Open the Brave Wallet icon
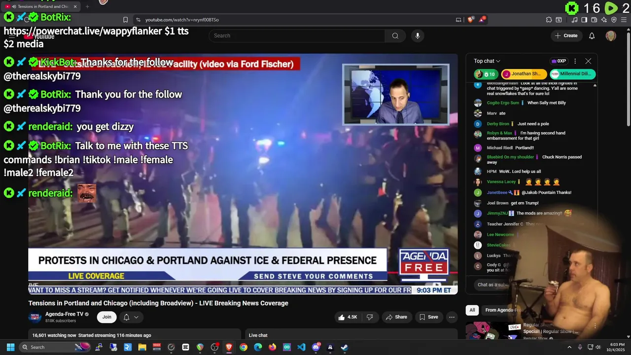 coord(594,20)
